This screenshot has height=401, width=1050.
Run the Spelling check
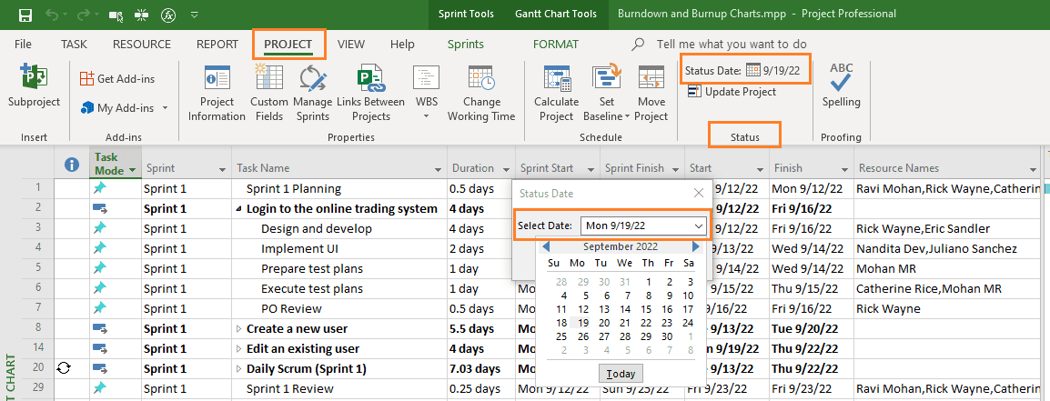(x=841, y=85)
